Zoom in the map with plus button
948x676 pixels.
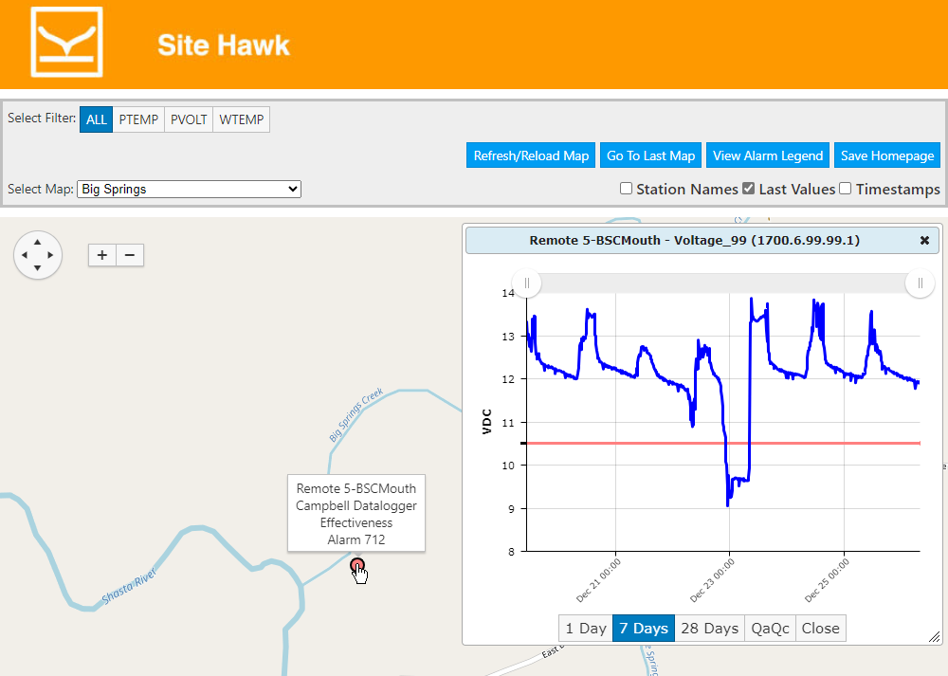tap(102, 255)
